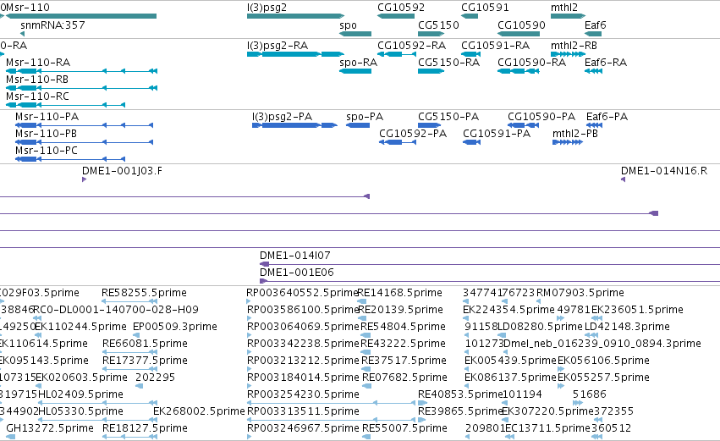Select the spo-PA protein feature
The width and height of the screenshot is (720, 441).
click(358, 125)
